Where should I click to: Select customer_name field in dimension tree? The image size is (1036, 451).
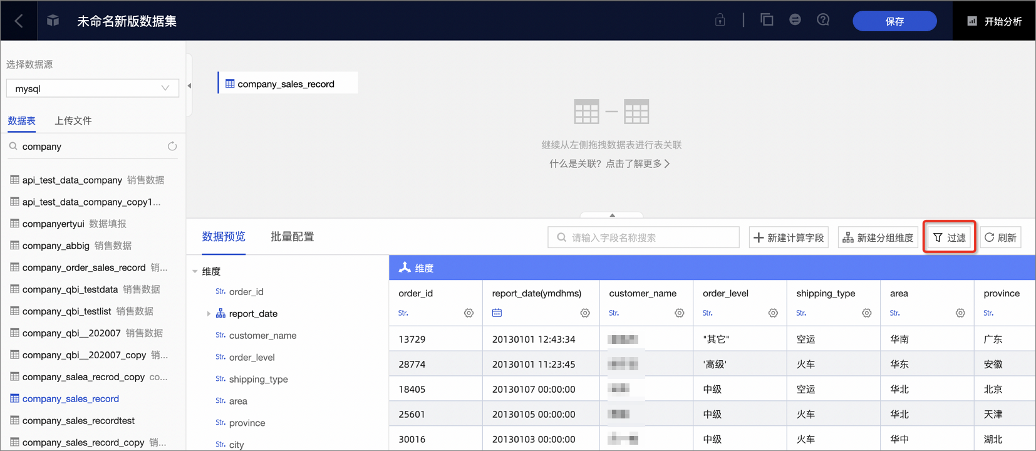coord(262,336)
